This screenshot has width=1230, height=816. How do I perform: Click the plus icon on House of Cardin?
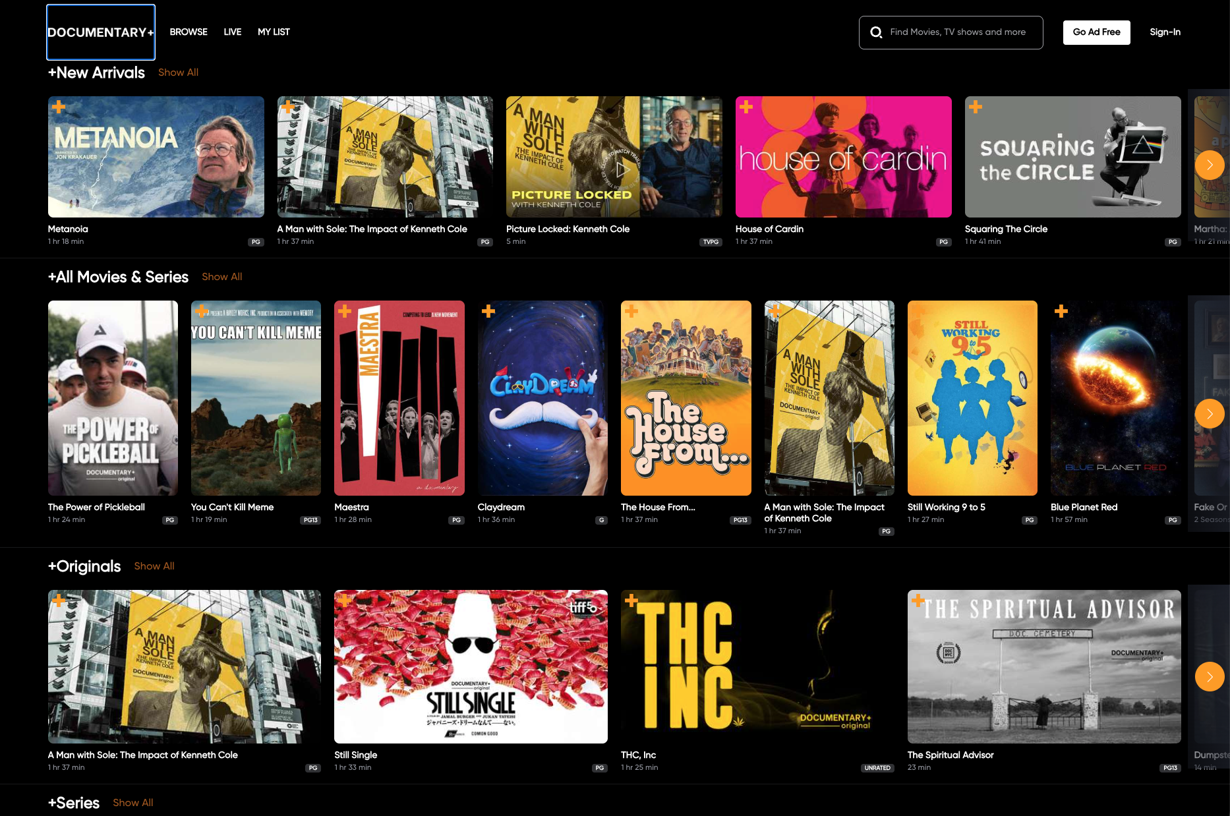(x=746, y=107)
